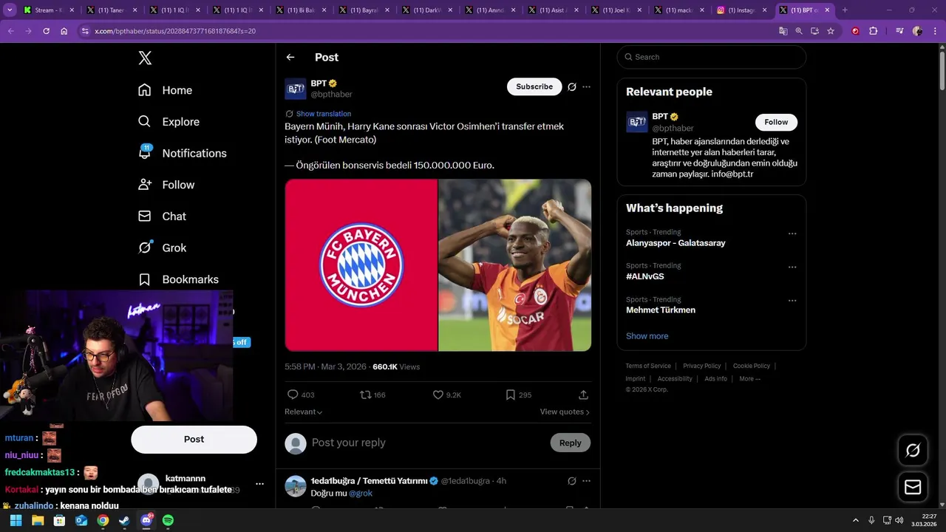Open options for the Alanyaspor - Galatasaray trend

point(792,233)
